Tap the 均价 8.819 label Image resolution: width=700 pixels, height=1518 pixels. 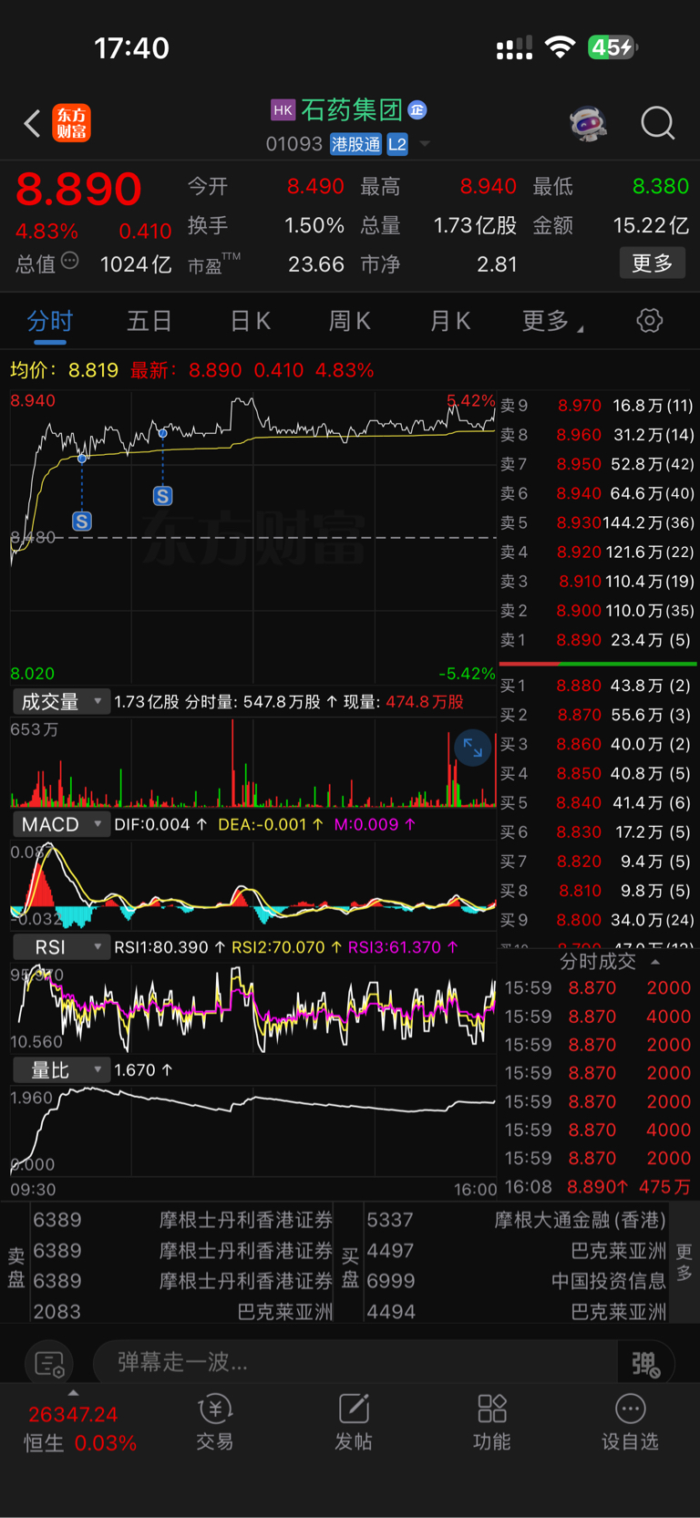pos(64,370)
